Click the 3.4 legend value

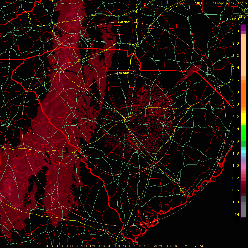(x=236, y=129)
